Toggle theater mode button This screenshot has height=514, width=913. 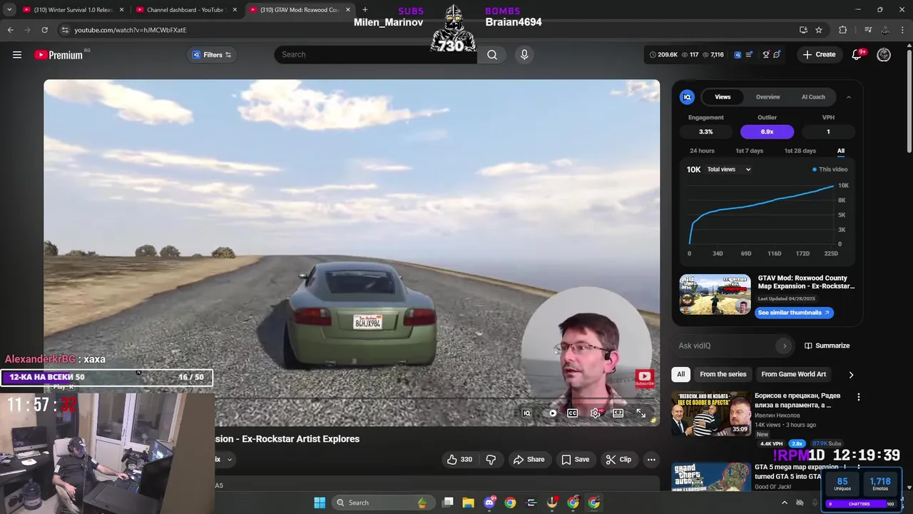coord(618,413)
